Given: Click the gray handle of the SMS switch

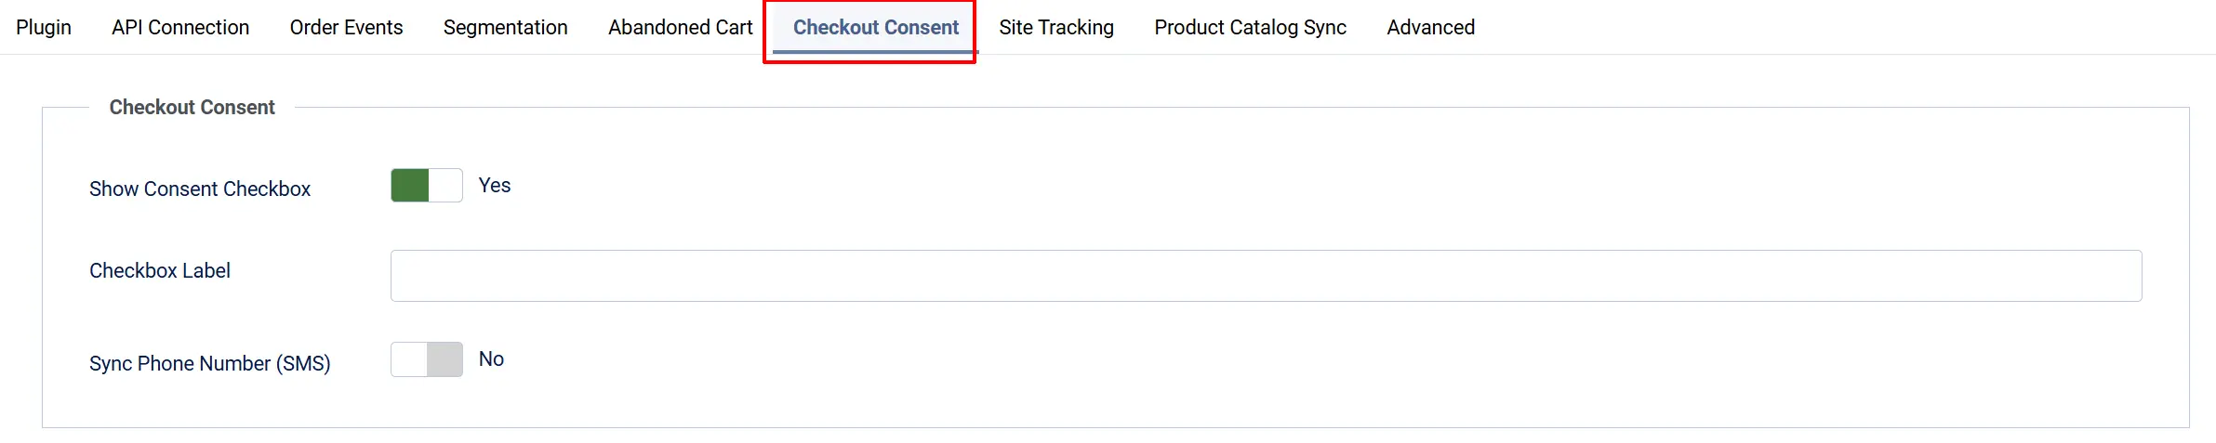Looking at the screenshot, I should [x=445, y=359].
